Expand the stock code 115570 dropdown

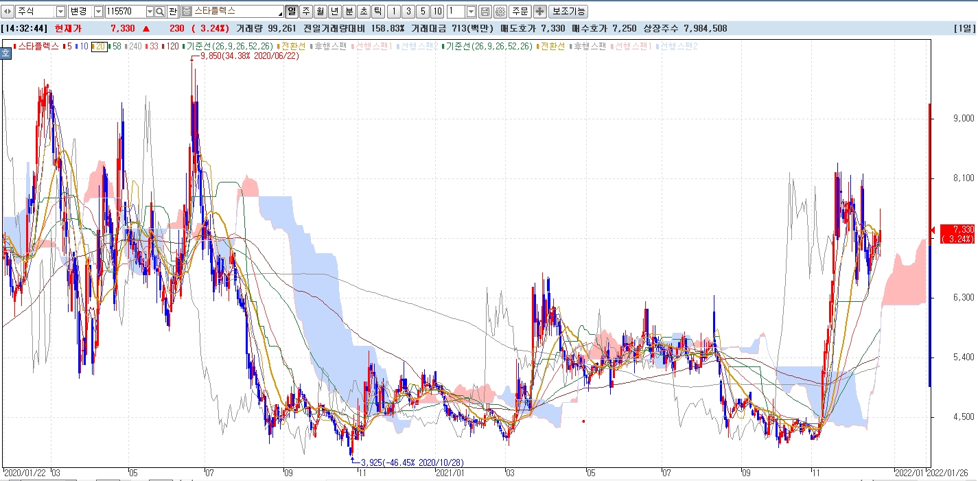[150, 12]
